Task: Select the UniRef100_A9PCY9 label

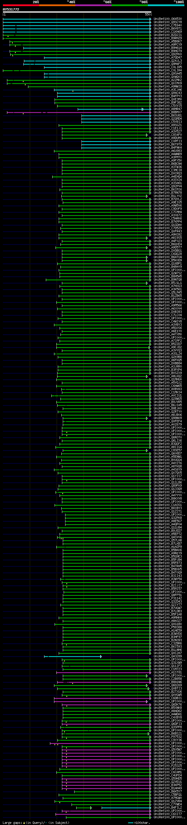Action: (168, 44)
